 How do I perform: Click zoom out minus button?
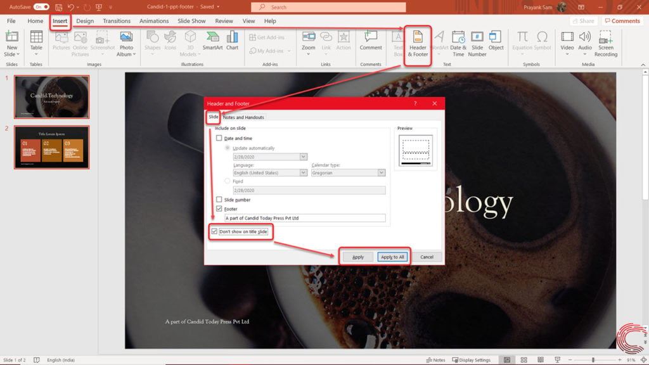[x=570, y=360]
